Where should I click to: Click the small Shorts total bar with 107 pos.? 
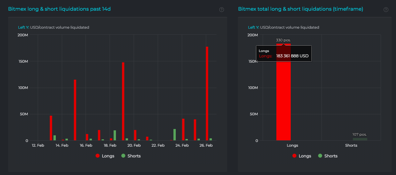tap(360, 139)
